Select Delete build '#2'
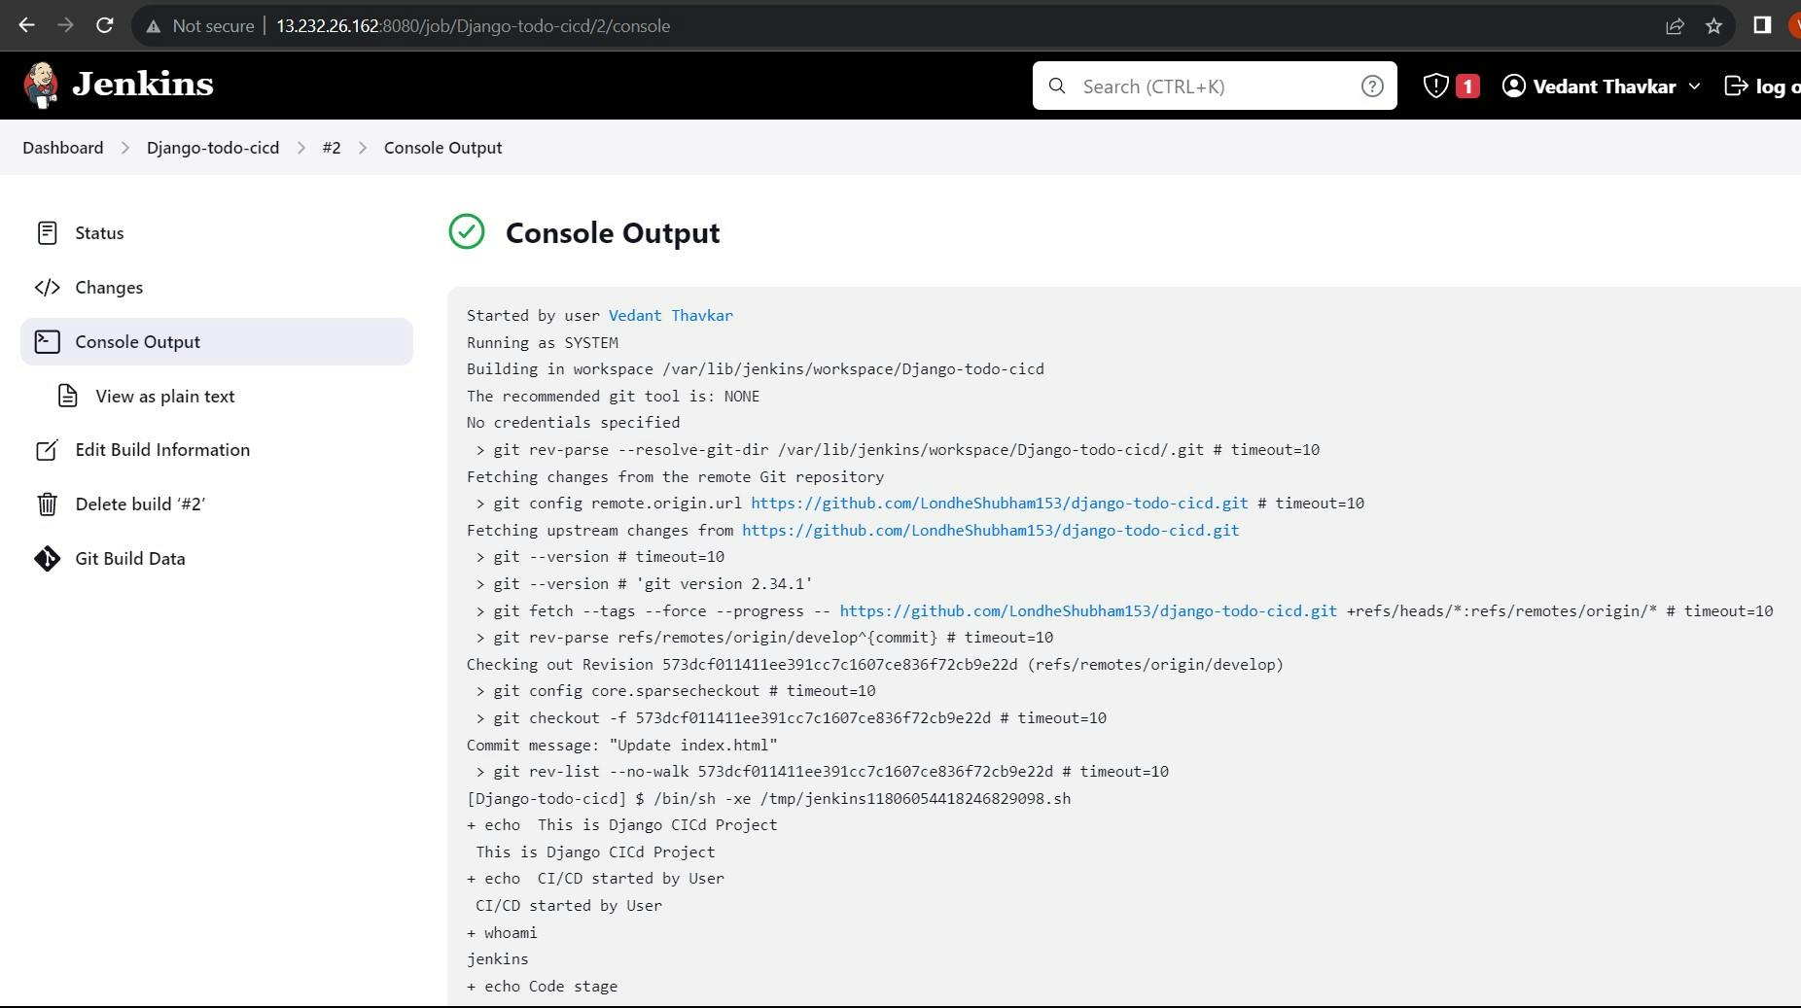The width and height of the screenshot is (1801, 1008). point(216,504)
